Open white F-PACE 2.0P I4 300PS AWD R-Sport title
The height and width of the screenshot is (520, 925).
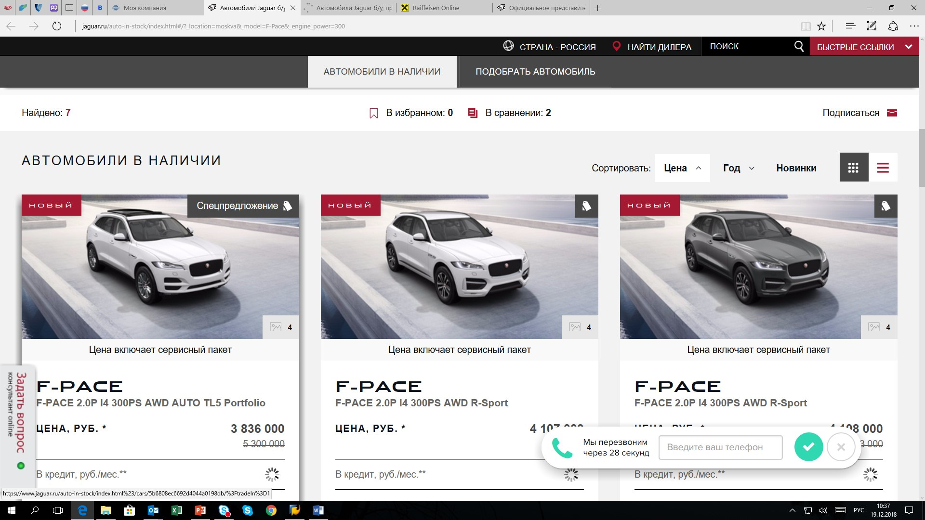click(422, 403)
